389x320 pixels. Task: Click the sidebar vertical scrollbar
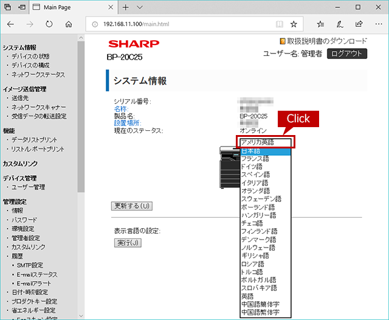[x=81, y=117]
